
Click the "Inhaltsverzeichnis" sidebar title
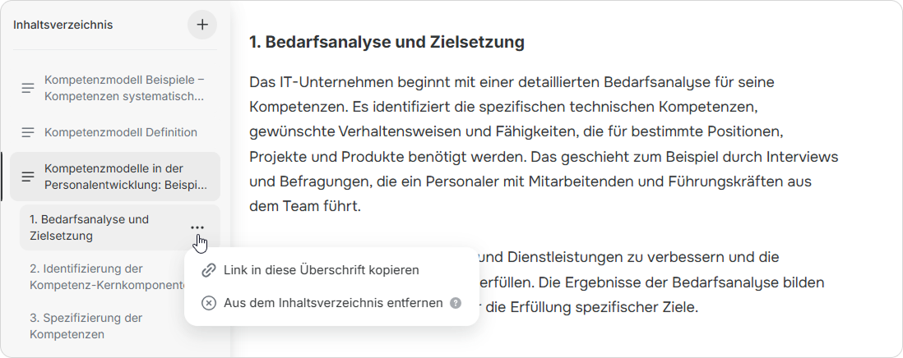click(63, 25)
